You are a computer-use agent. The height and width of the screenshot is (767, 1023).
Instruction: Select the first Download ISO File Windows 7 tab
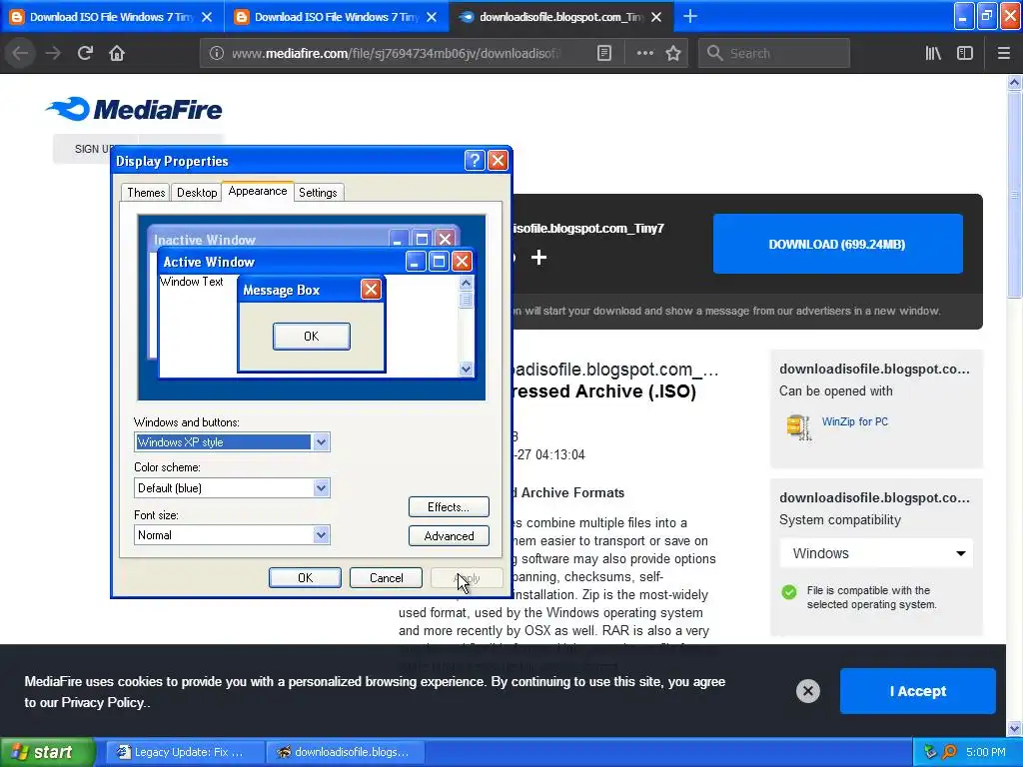coord(112,17)
